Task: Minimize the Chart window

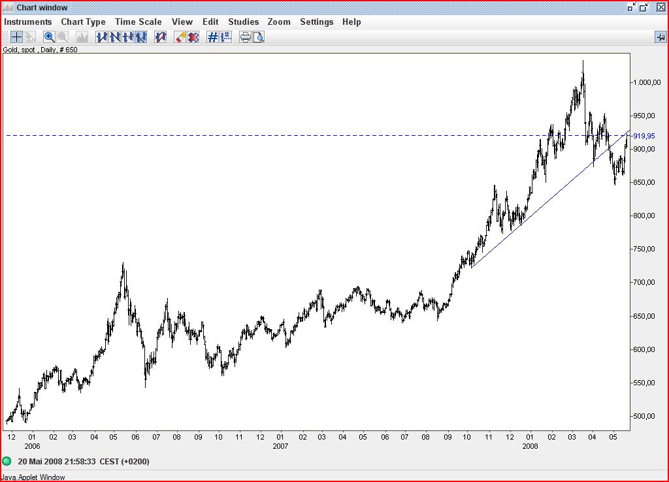Action: 632,7
